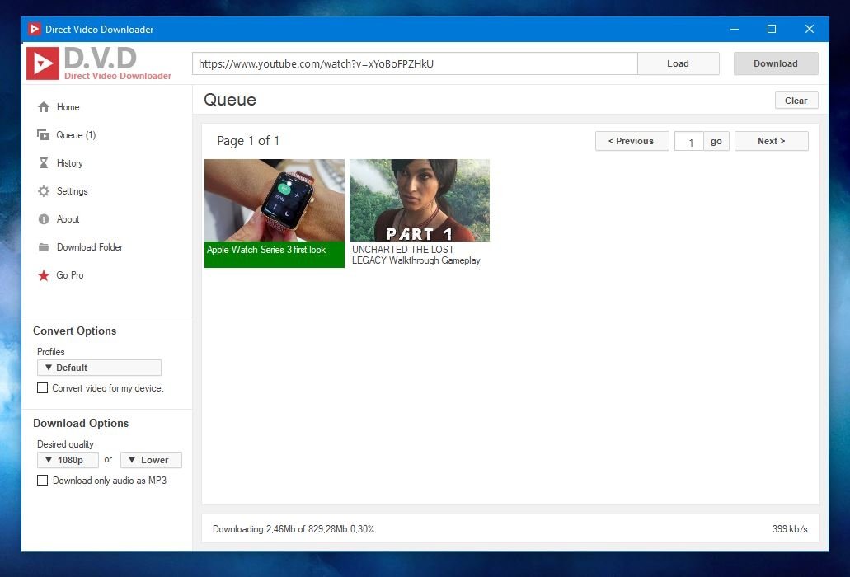Click the go page button
Viewport: 850px width, 577px height.
(716, 141)
